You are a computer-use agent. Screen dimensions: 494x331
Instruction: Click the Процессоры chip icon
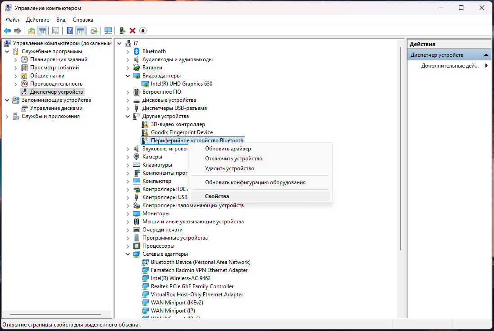coord(137,246)
